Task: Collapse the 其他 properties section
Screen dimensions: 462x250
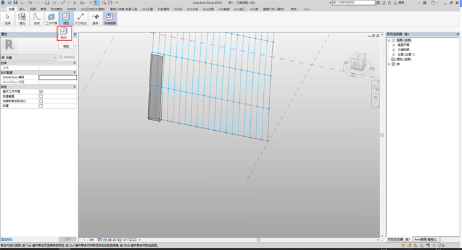Action: (75, 87)
